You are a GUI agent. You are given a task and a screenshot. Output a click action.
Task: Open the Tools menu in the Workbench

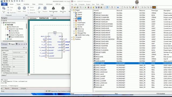point(98,4)
